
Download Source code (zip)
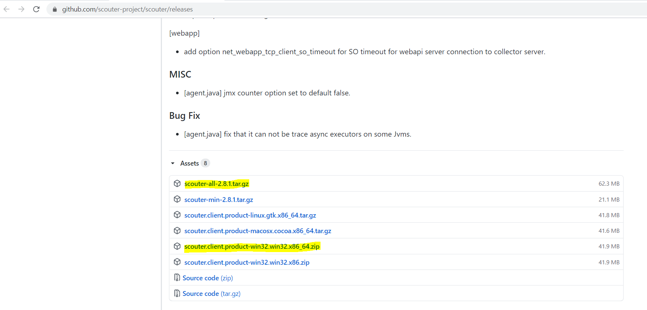coord(208,278)
